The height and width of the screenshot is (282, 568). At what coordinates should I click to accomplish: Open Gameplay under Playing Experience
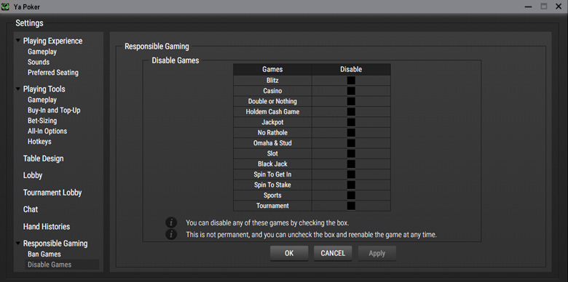(x=42, y=52)
